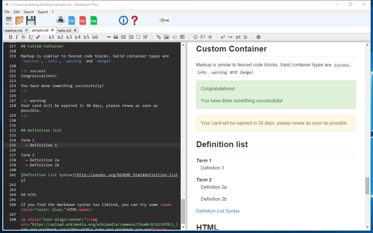
Task: Insert an emoji with the smiley icon
Action: point(195,37)
